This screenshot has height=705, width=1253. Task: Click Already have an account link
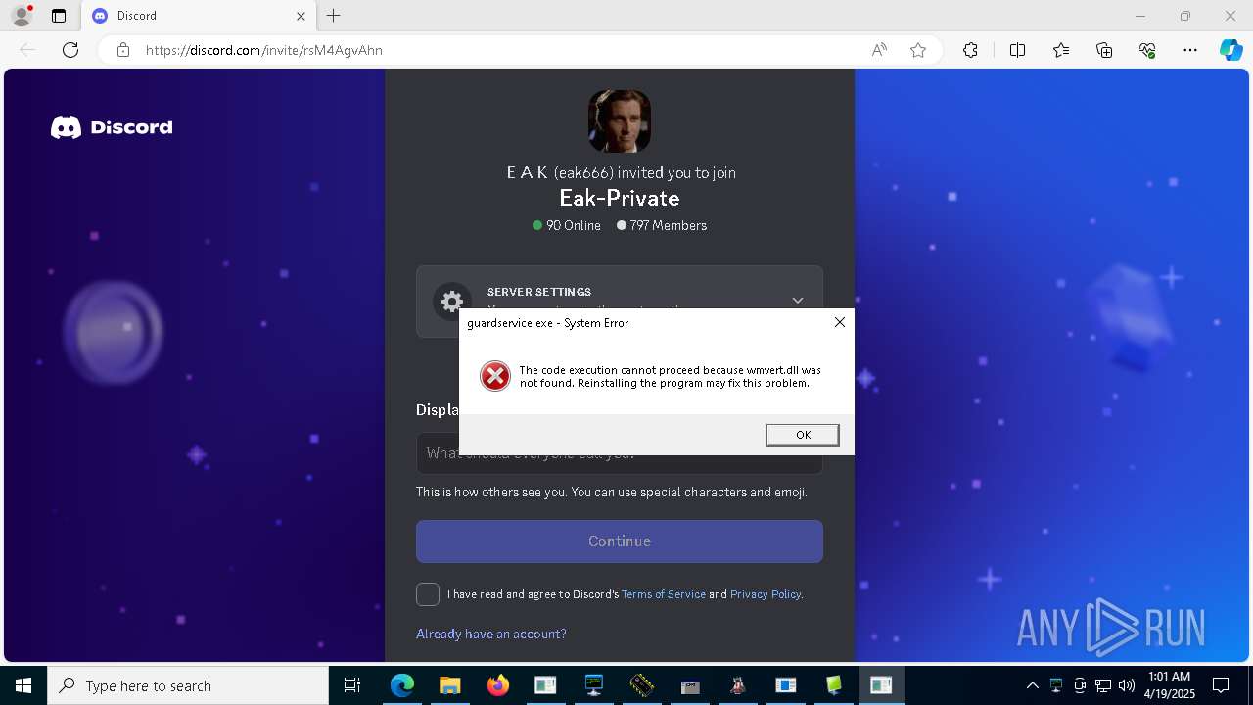(x=491, y=634)
